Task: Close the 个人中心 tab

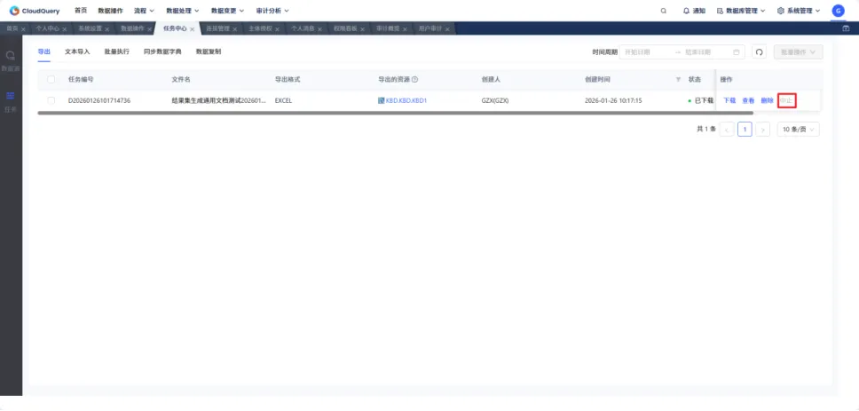Action: coord(65,29)
